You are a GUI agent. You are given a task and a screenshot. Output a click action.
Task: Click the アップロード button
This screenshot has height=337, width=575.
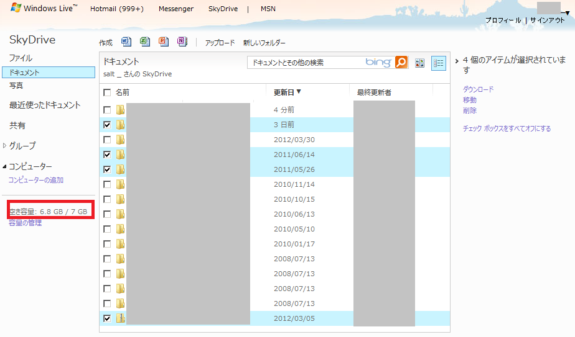tap(220, 43)
